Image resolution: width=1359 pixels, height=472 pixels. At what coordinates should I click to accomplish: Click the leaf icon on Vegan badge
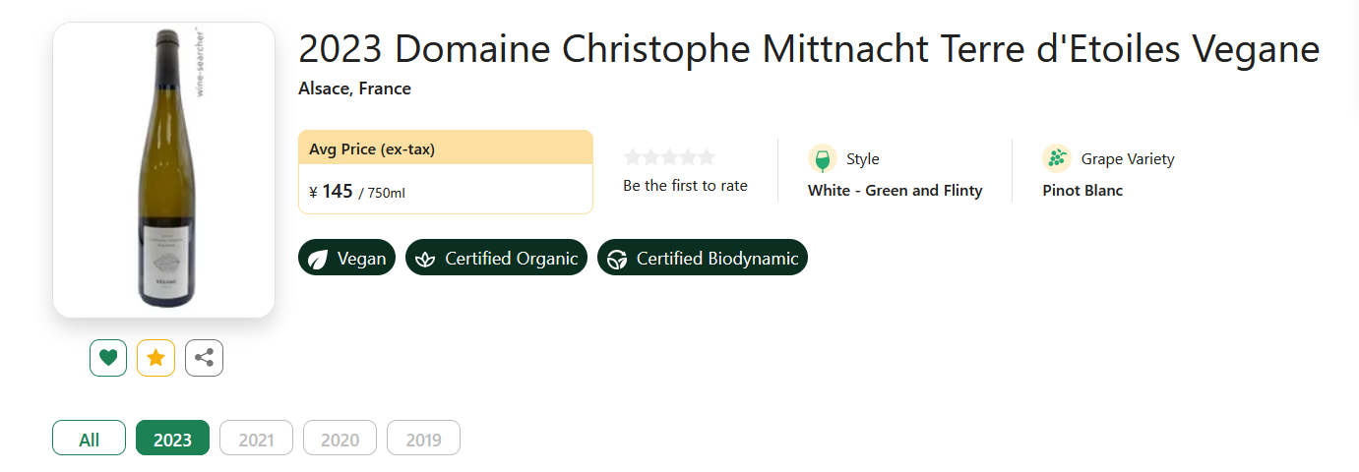click(x=318, y=259)
